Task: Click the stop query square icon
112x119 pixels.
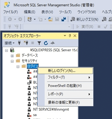Action: coord(99,27)
